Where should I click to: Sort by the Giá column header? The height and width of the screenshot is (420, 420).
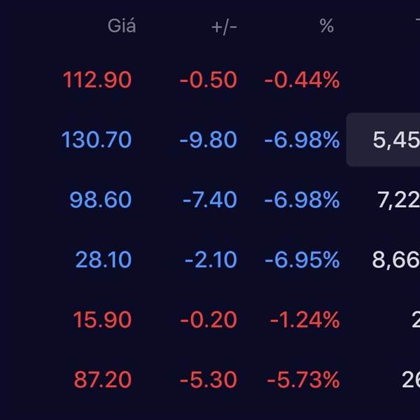(x=122, y=27)
